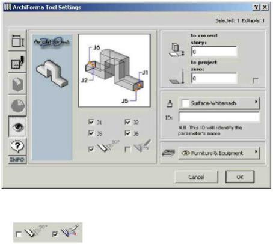Click the 3D pipe shape preview thumbnail
The width and height of the screenshot is (273, 244).
[x=52, y=74]
